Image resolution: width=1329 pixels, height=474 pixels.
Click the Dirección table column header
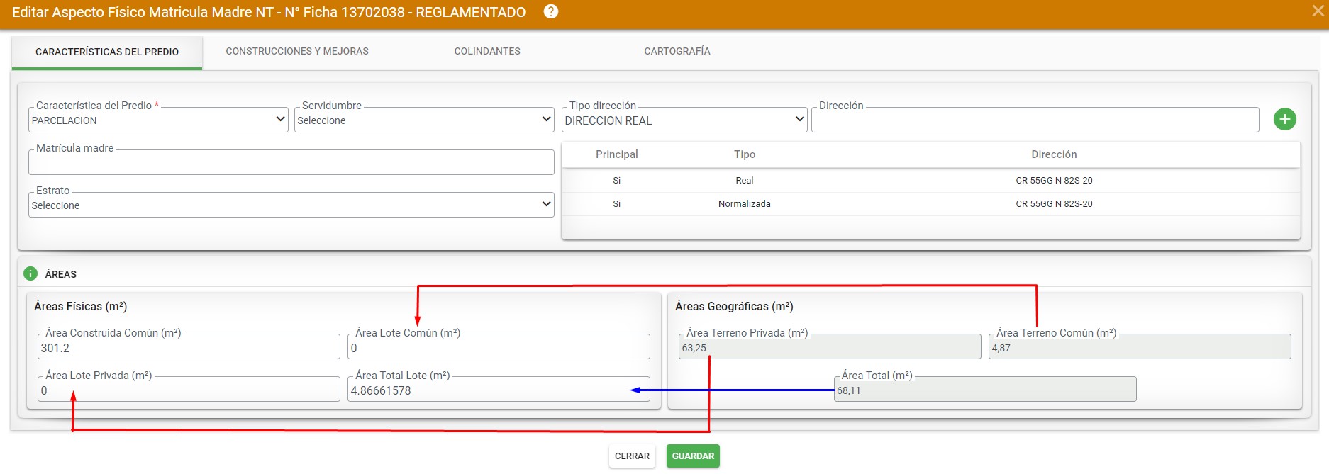tap(1054, 154)
